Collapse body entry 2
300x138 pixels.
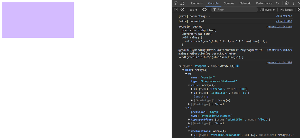[186, 127]
